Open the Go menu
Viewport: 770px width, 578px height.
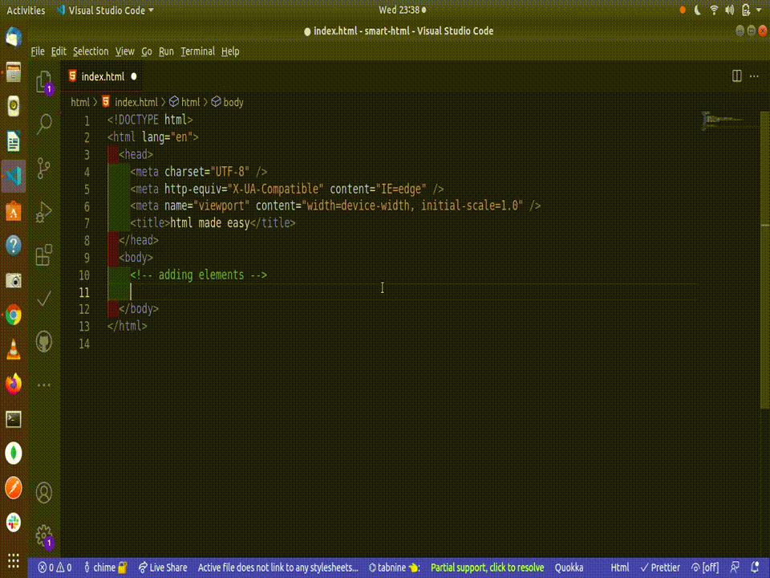[146, 51]
